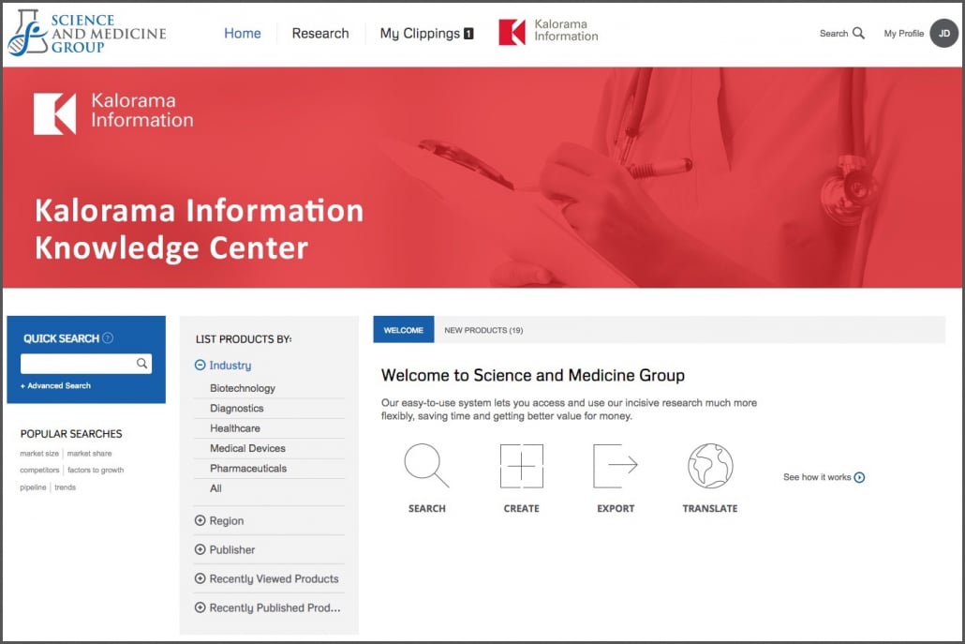Select the 'trends' popular search
The height and width of the screenshot is (644, 965).
(x=66, y=487)
